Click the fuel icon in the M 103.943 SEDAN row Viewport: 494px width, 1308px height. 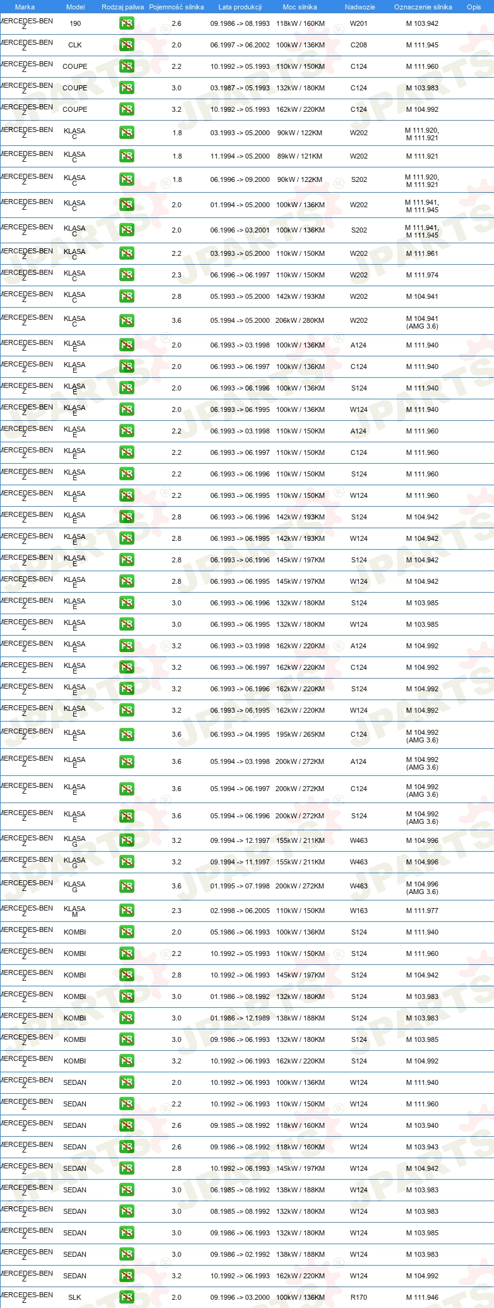pyautogui.click(x=126, y=1147)
